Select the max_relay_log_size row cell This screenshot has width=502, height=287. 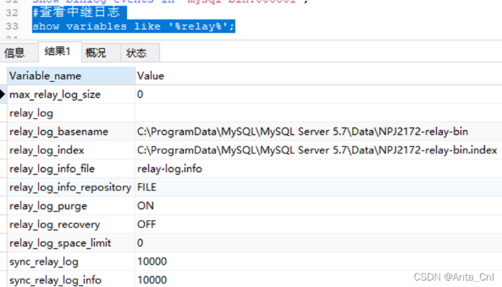coord(71,95)
